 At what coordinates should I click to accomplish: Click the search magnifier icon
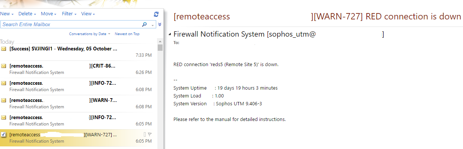click(x=145, y=25)
